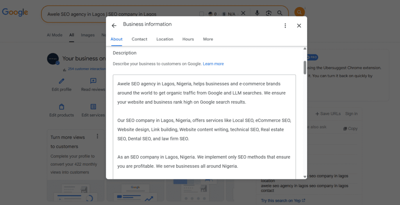Click the Edit profile pencil icon

(x=61, y=81)
